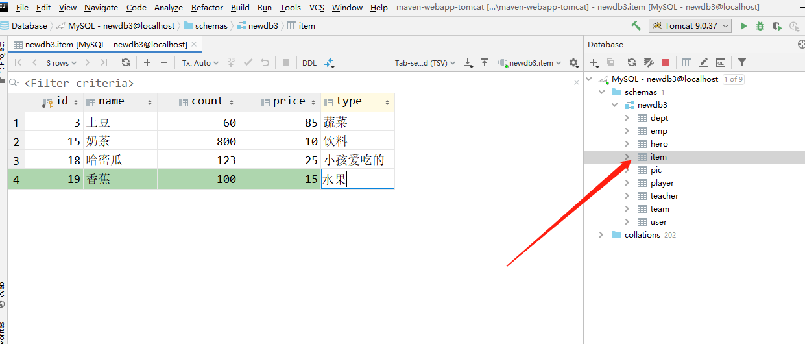The image size is (805, 344).
Task: Refresh the Database panel tree
Action: (x=632, y=63)
